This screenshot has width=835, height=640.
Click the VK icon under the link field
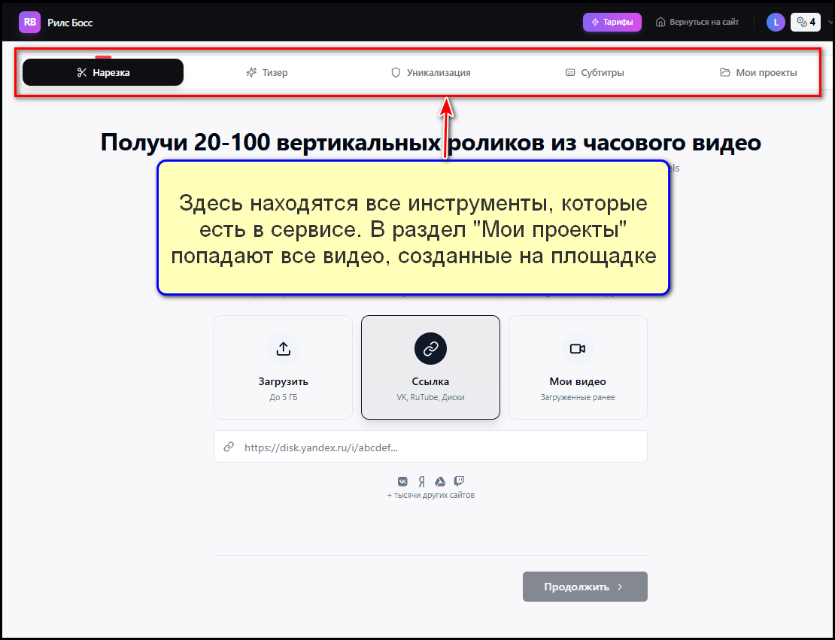[x=403, y=481]
